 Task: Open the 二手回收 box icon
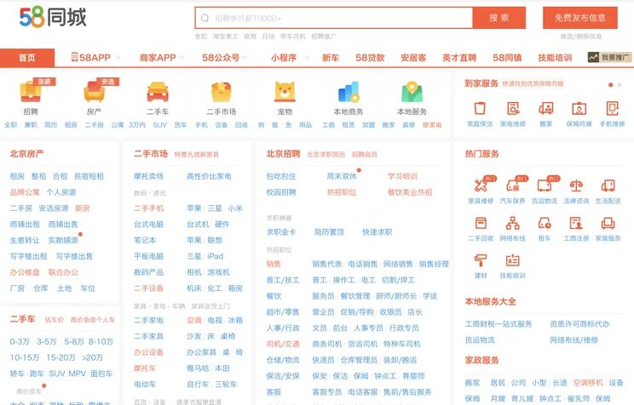(481, 223)
